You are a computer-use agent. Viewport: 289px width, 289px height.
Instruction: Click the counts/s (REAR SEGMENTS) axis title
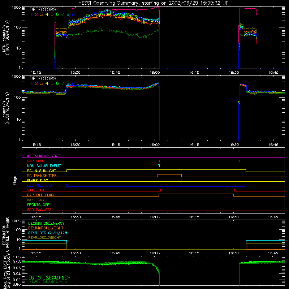pos(5,108)
